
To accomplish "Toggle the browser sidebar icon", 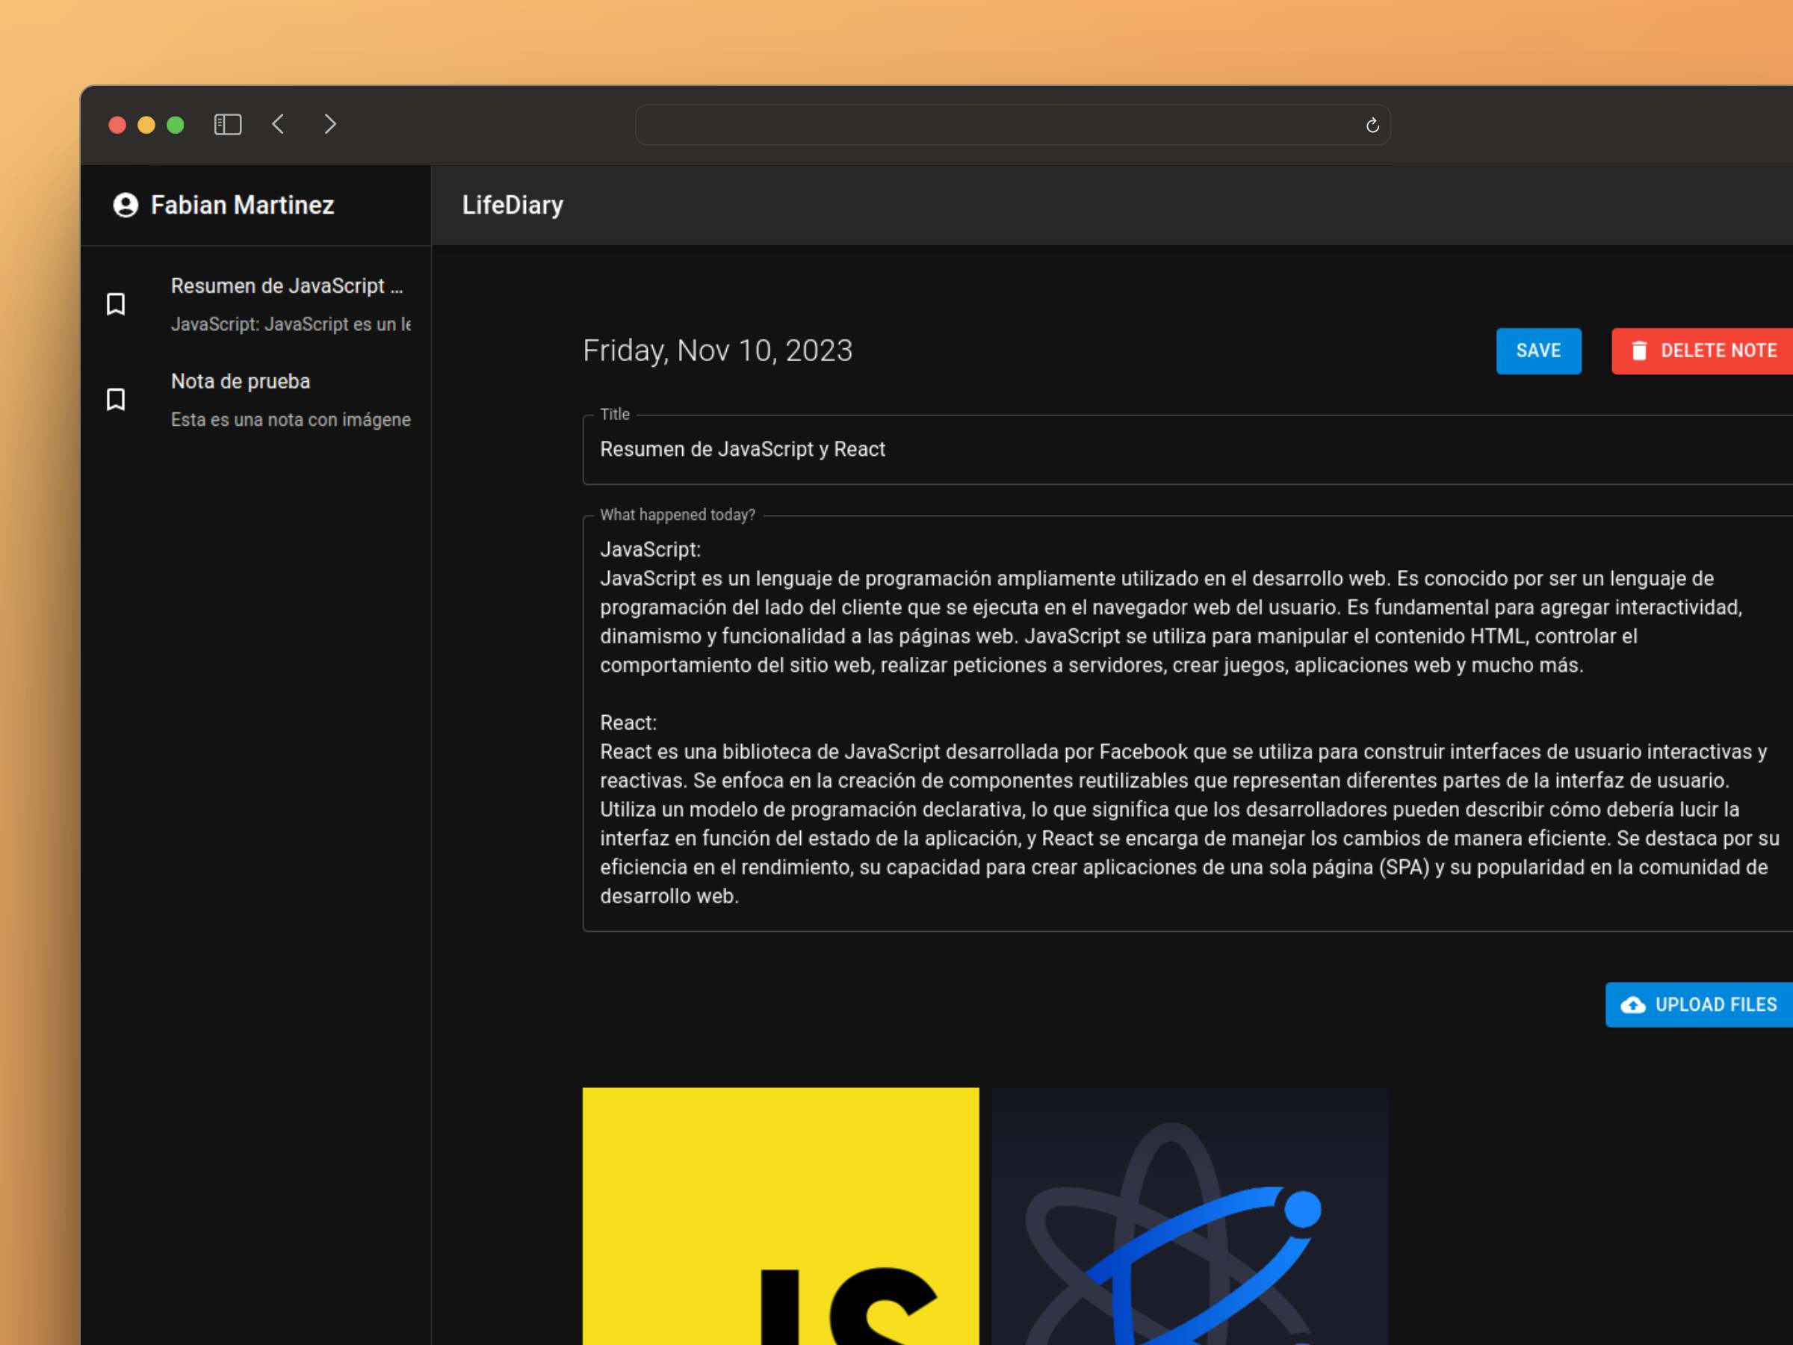I will click(228, 124).
